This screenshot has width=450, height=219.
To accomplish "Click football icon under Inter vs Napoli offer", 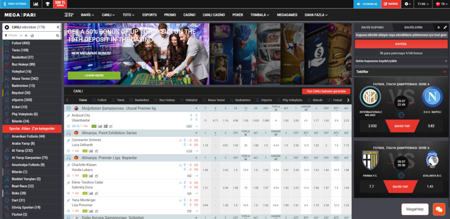I will point(401,115).
